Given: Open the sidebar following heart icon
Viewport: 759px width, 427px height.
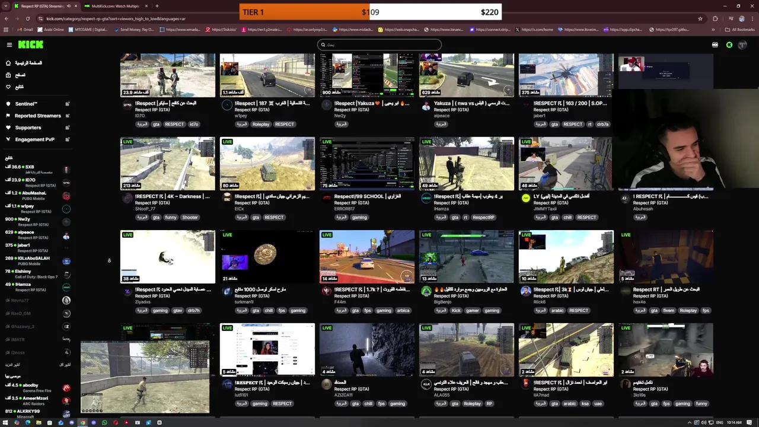Looking at the screenshot, I should tap(8, 87).
